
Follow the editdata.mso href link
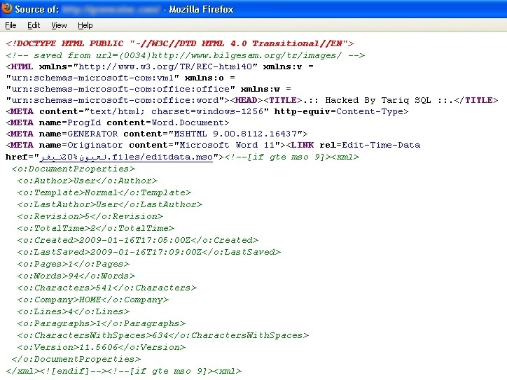[126, 157]
